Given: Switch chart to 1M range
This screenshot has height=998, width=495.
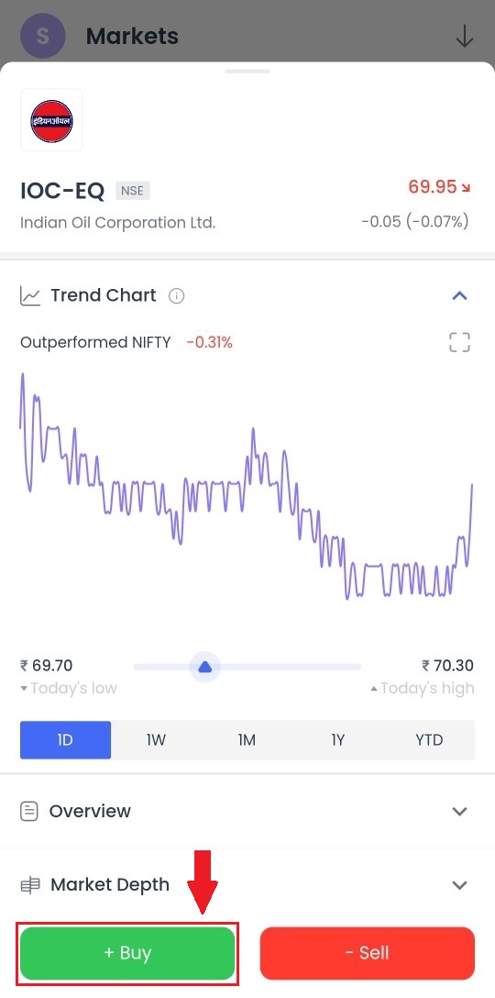Looking at the screenshot, I should (x=247, y=740).
